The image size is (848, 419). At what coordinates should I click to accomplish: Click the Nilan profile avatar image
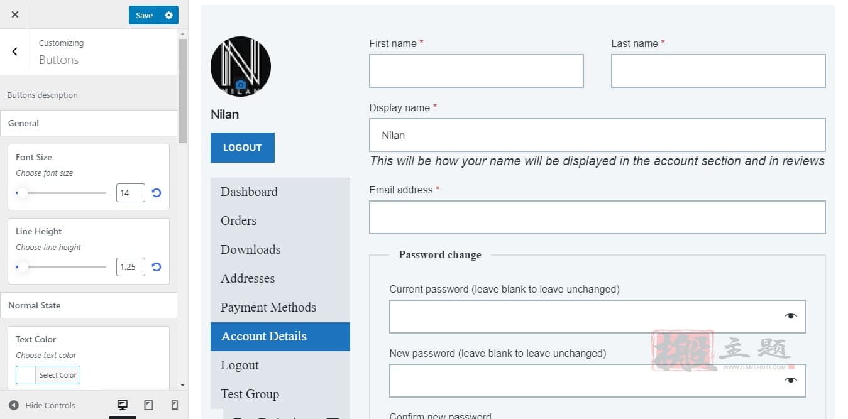[x=241, y=67]
